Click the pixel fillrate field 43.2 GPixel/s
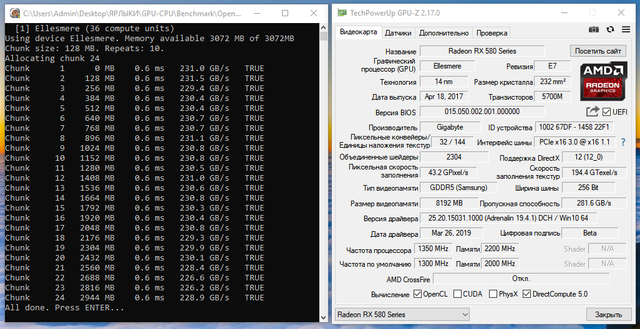This screenshot has width=640, height=329. pos(448,173)
